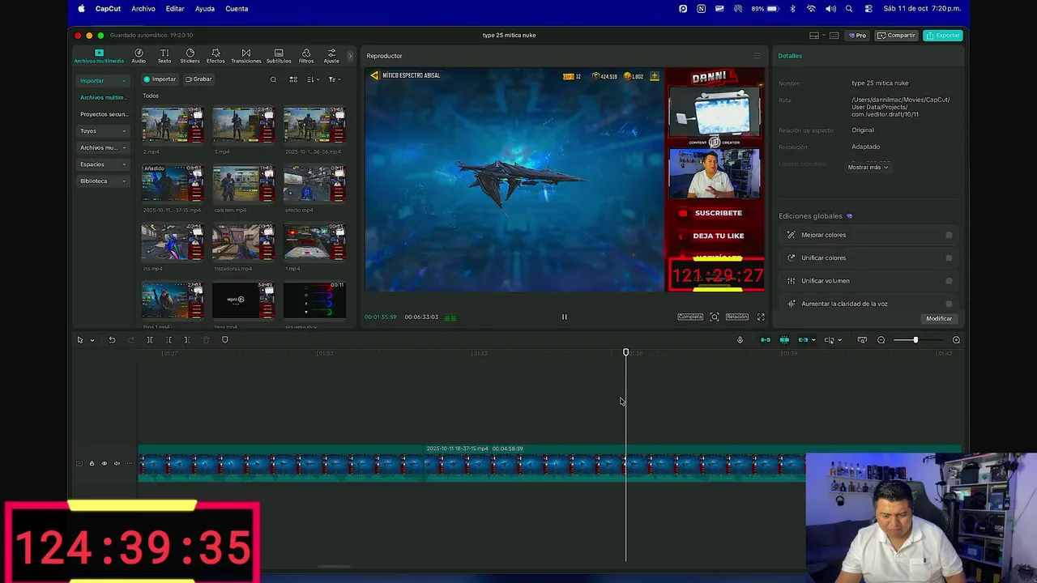Split clip at playhead
This screenshot has height=583, width=1037.
tap(150, 340)
